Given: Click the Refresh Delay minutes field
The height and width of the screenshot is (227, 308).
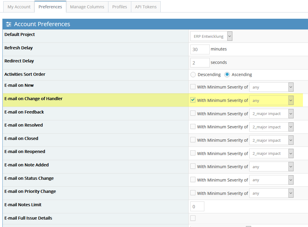Looking at the screenshot, I should tap(200, 49).
